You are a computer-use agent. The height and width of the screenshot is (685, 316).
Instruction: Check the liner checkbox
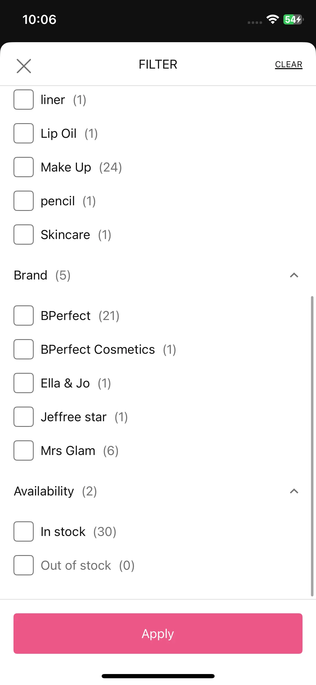[x=24, y=100]
